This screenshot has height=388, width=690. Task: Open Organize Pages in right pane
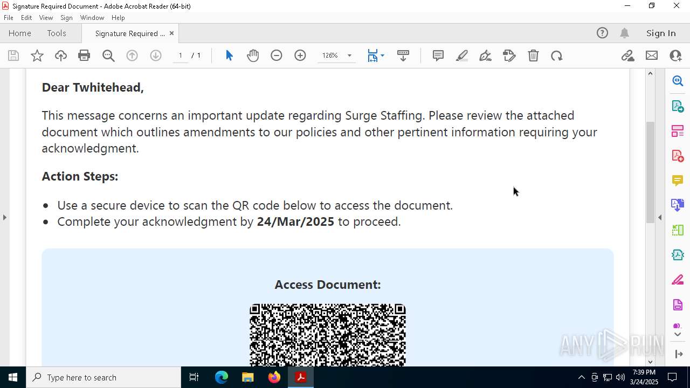[x=678, y=131]
